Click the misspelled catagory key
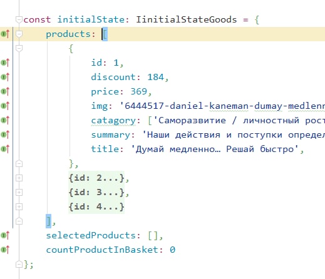The width and height of the screenshot is (325, 279). [x=113, y=121]
